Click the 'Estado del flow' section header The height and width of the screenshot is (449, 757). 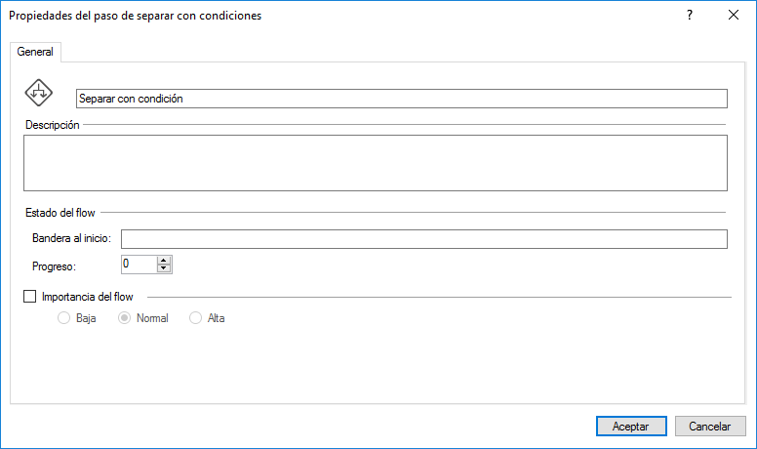(x=60, y=213)
